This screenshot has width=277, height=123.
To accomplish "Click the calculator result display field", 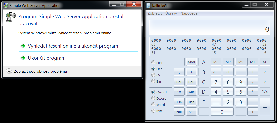I will click(x=210, y=28).
